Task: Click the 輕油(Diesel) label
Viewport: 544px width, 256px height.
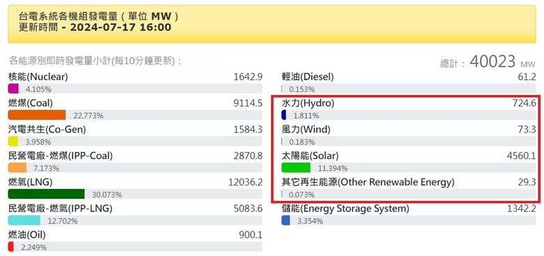Action: pyautogui.click(x=308, y=77)
